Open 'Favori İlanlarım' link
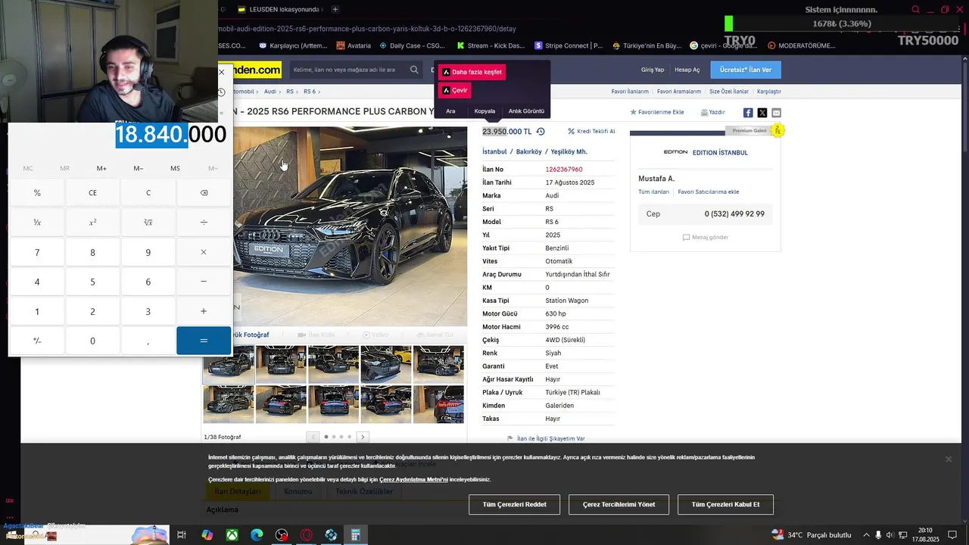The height and width of the screenshot is (545, 969). pyautogui.click(x=630, y=92)
